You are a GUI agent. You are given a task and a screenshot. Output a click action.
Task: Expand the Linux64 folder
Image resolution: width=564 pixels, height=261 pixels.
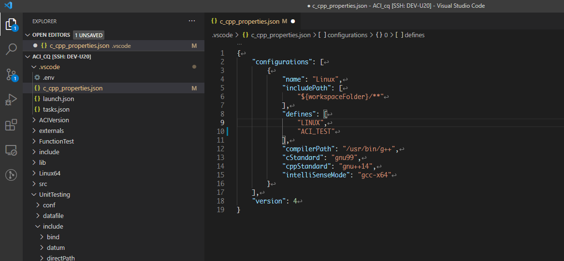point(34,174)
